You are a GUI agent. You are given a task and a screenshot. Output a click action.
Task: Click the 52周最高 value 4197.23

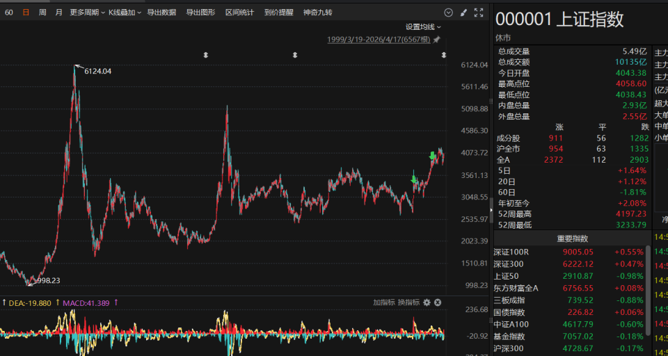pyautogui.click(x=631, y=213)
